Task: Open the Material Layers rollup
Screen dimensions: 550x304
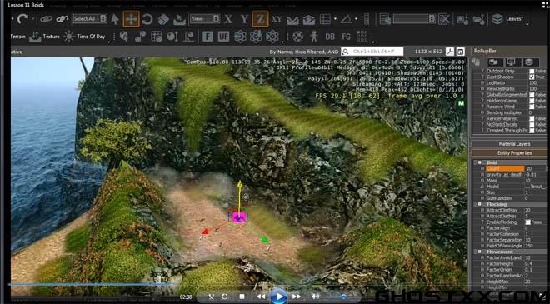Action: 509,144
